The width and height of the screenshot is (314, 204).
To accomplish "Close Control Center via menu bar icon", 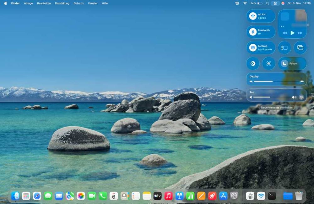I will [275, 3].
